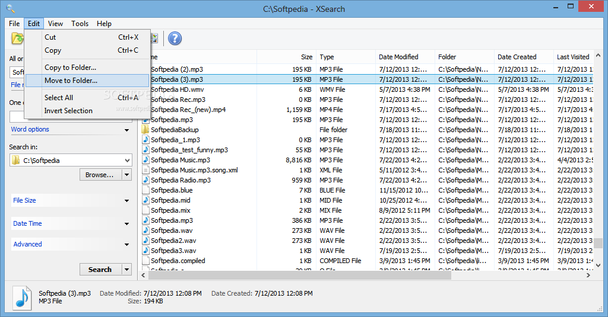Open the Browse button dropdown arrow
The image size is (608, 317).
(x=127, y=175)
